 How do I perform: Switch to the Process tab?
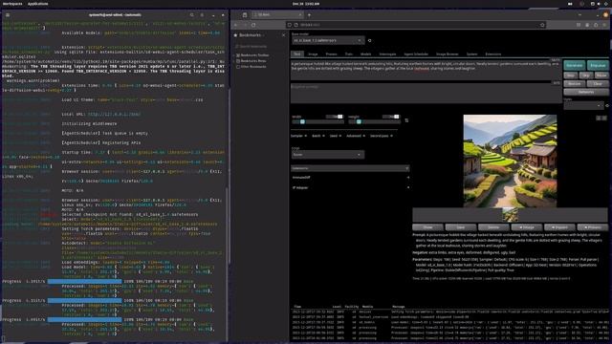331,54
